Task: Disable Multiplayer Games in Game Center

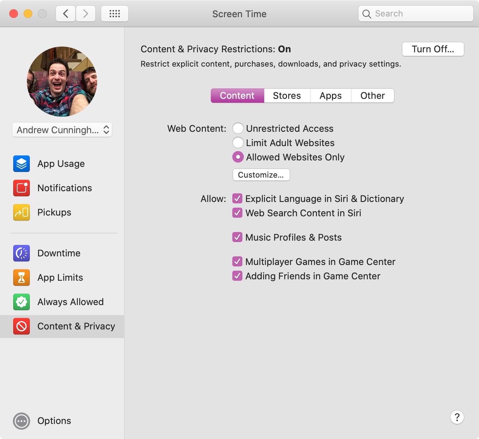Action: coord(237,261)
